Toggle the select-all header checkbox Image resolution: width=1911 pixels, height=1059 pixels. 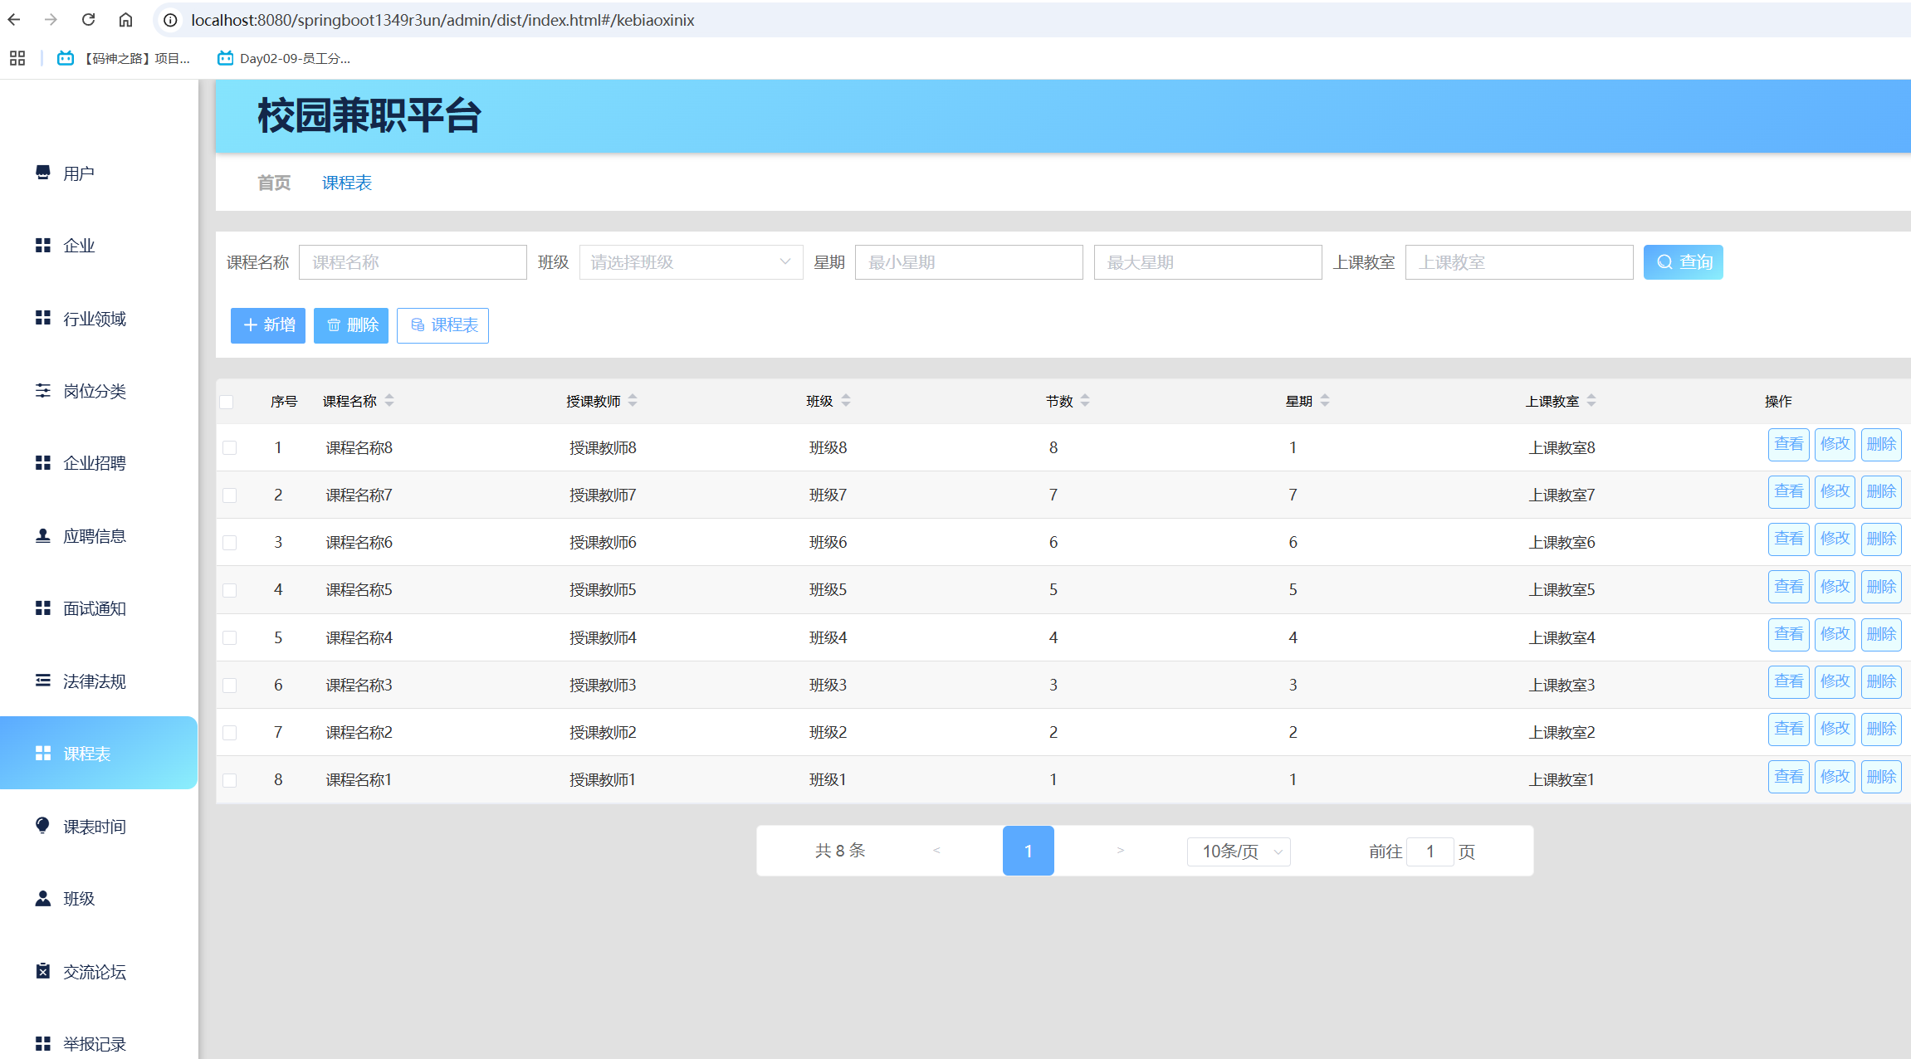coord(227,402)
